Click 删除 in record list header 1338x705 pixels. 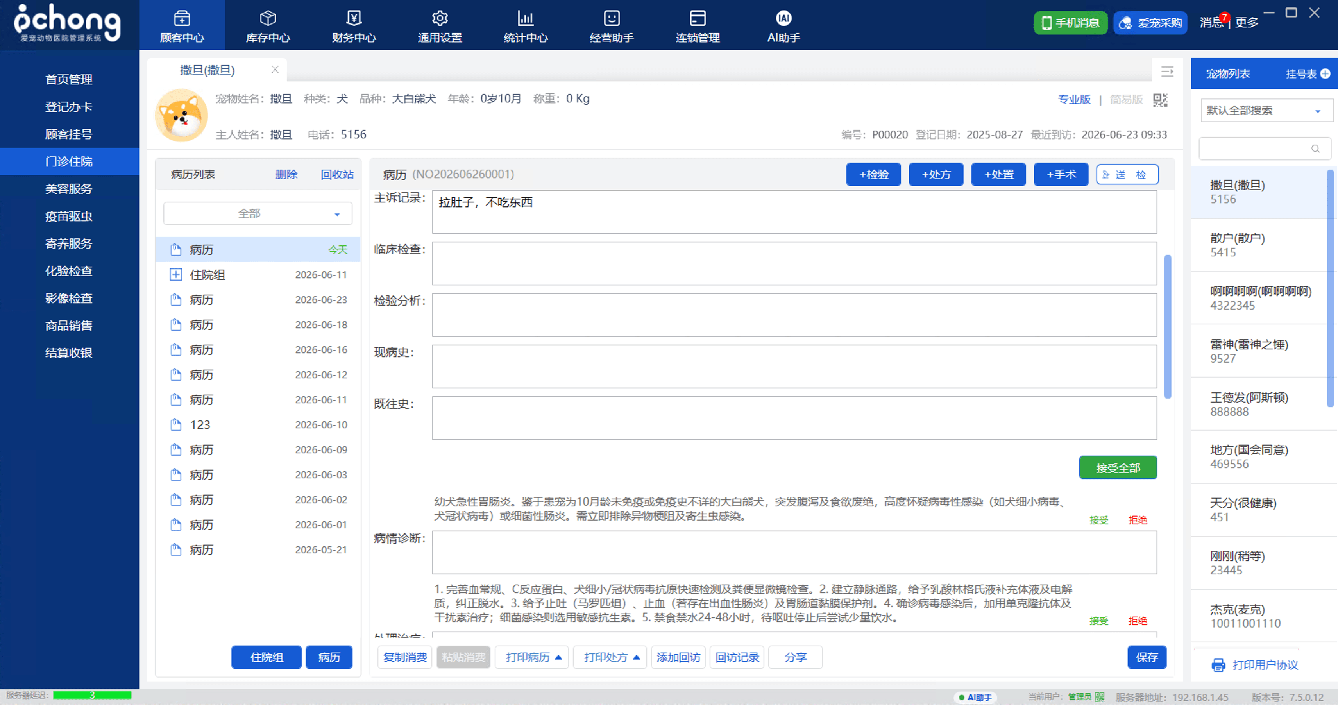point(286,175)
